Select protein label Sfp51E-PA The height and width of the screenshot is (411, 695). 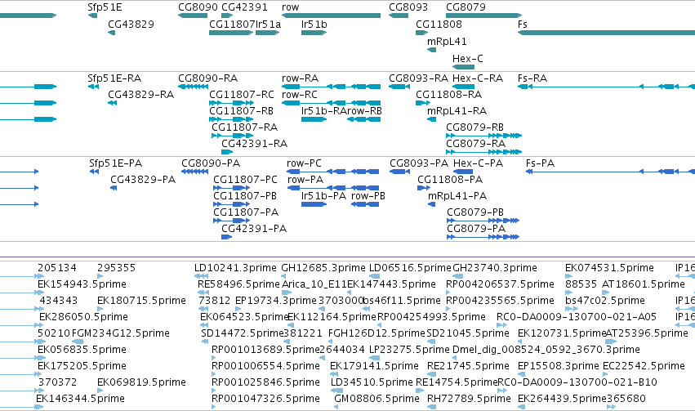pyautogui.click(x=116, y=163)
